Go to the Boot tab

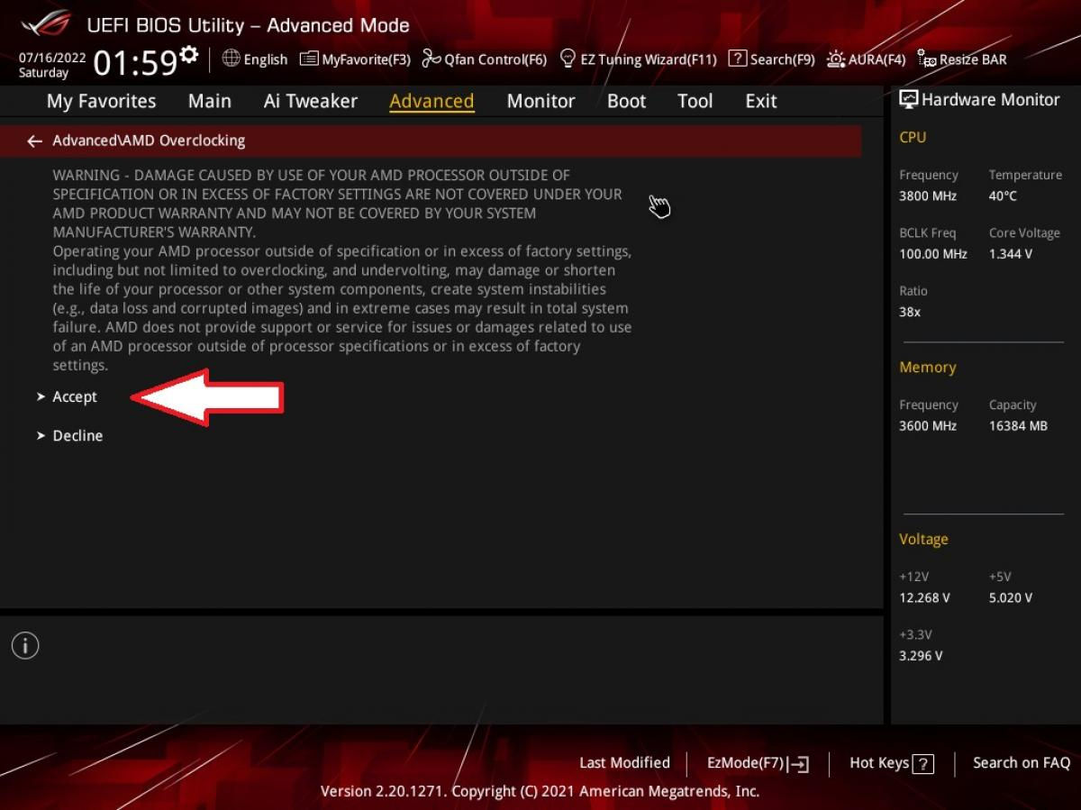pyautogui.click(x=626, y=101)
